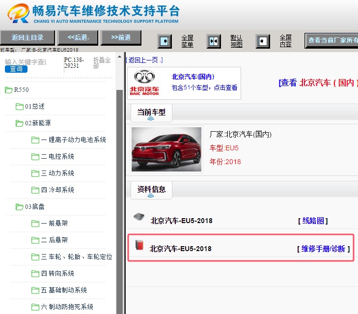
Task: Click folder icon beside 03底盘
Action: click(20, 207)
